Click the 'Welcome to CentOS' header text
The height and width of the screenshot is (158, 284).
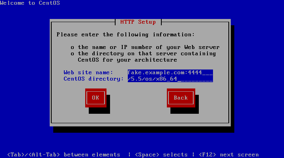click(x=30, y=3)
